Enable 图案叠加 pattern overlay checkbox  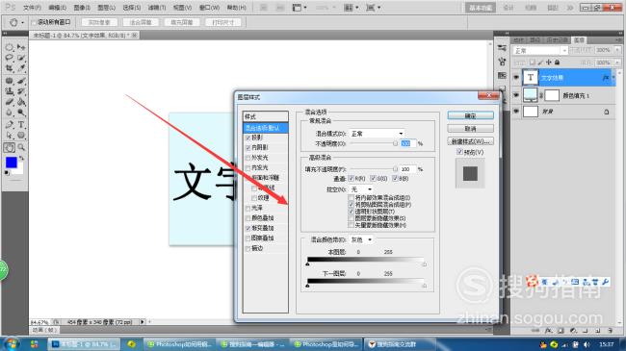coord(248,238)
